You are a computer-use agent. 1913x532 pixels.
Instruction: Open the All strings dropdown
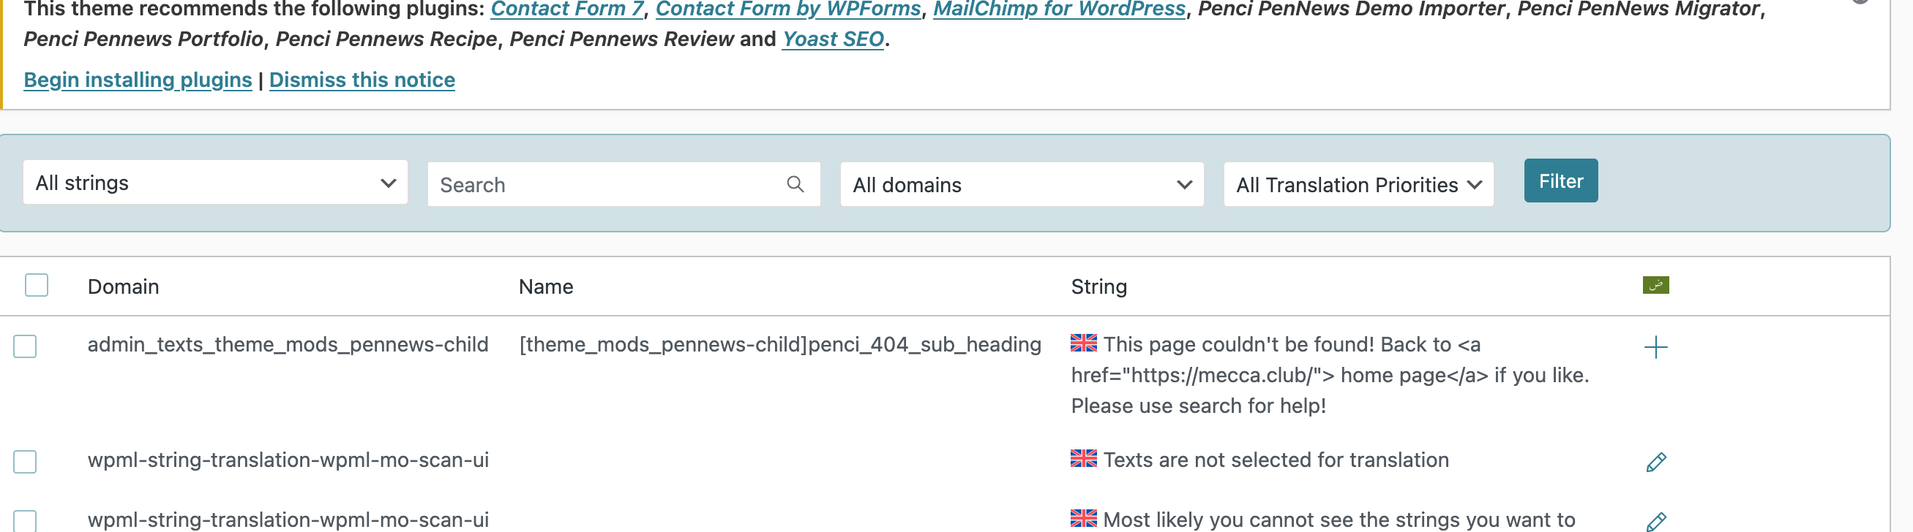[215, 183]
